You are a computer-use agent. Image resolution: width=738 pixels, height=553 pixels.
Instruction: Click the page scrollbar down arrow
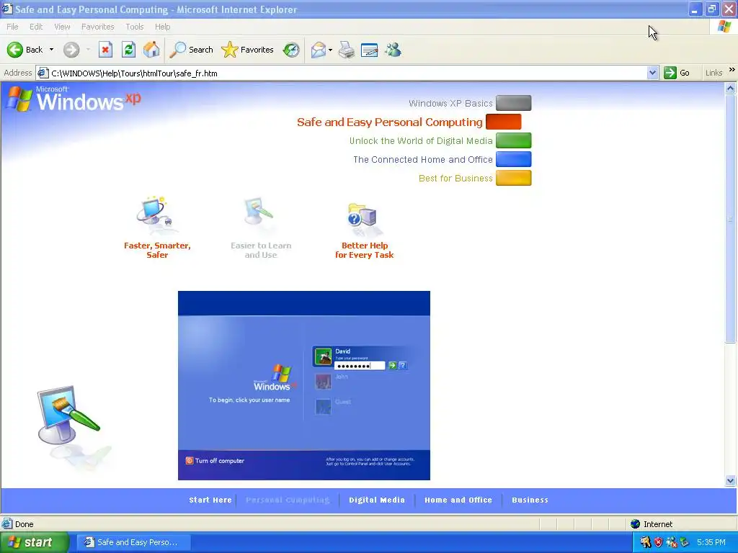(x=731, y=480)
